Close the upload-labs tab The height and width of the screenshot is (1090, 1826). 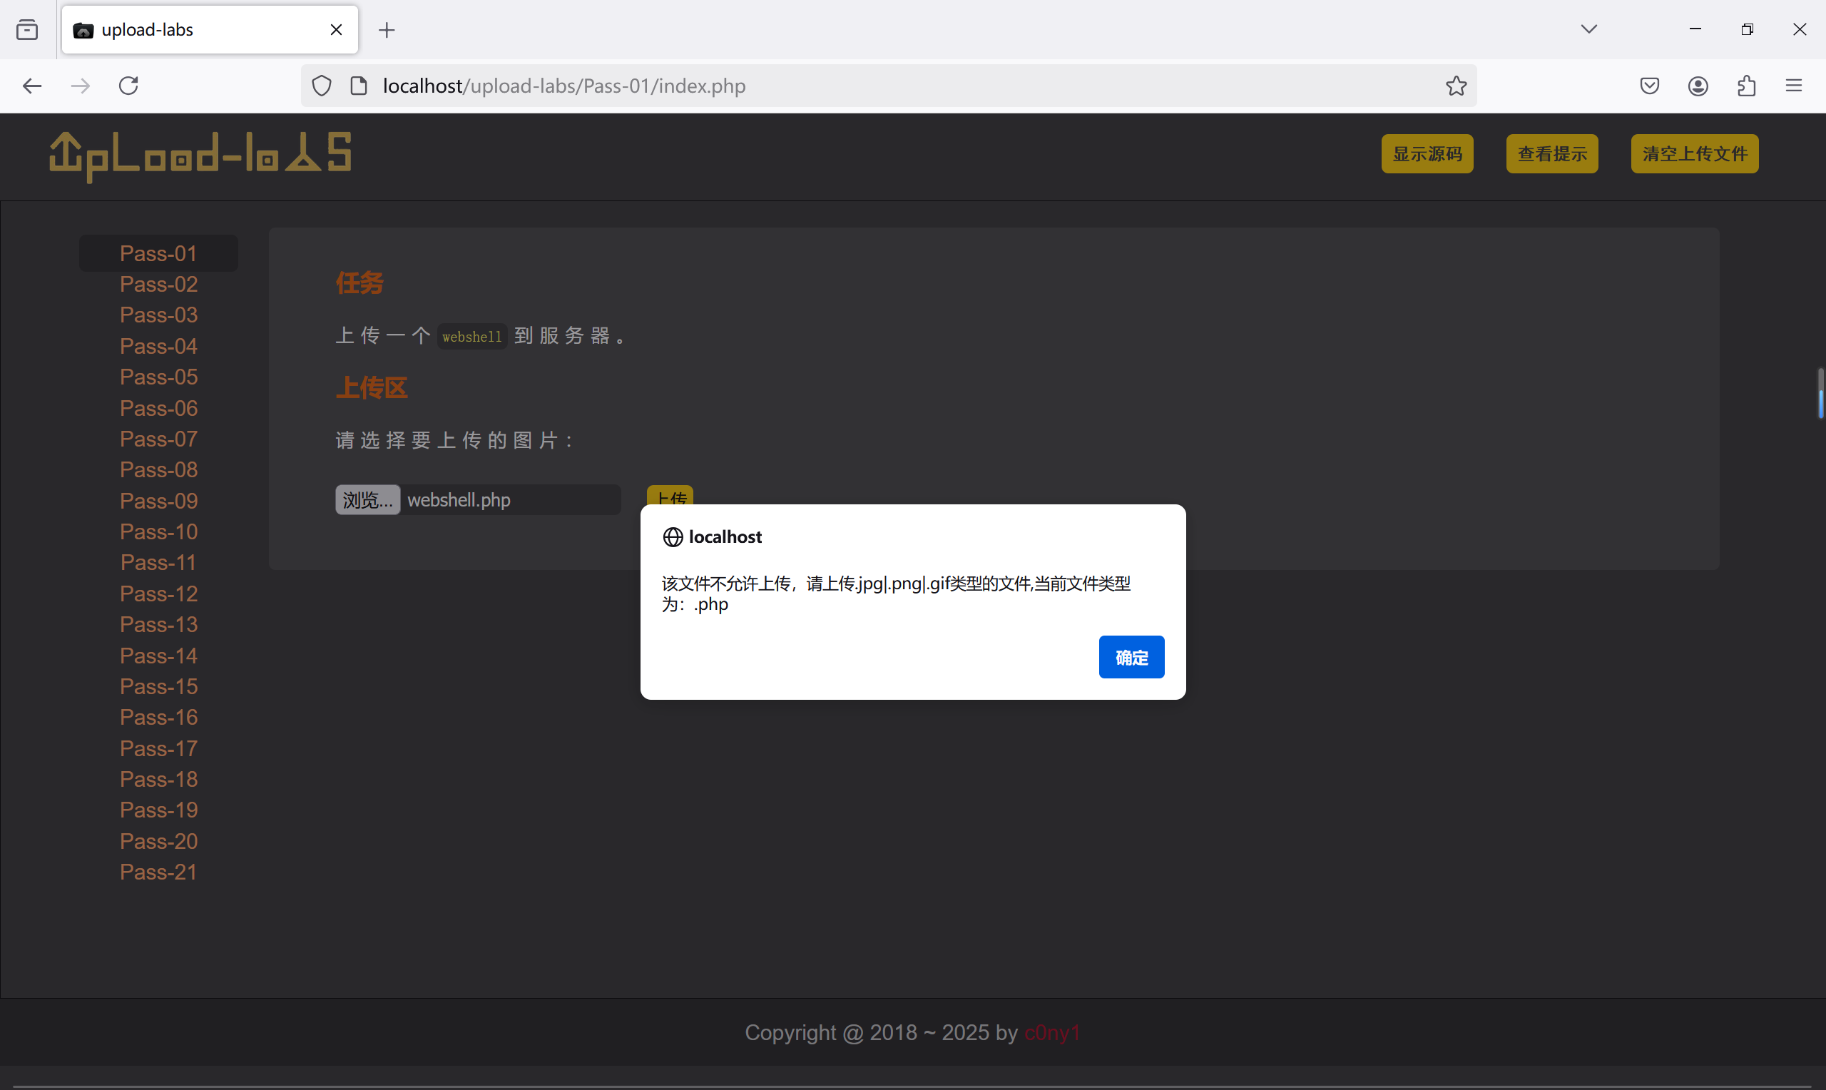(x=336, y=29)
